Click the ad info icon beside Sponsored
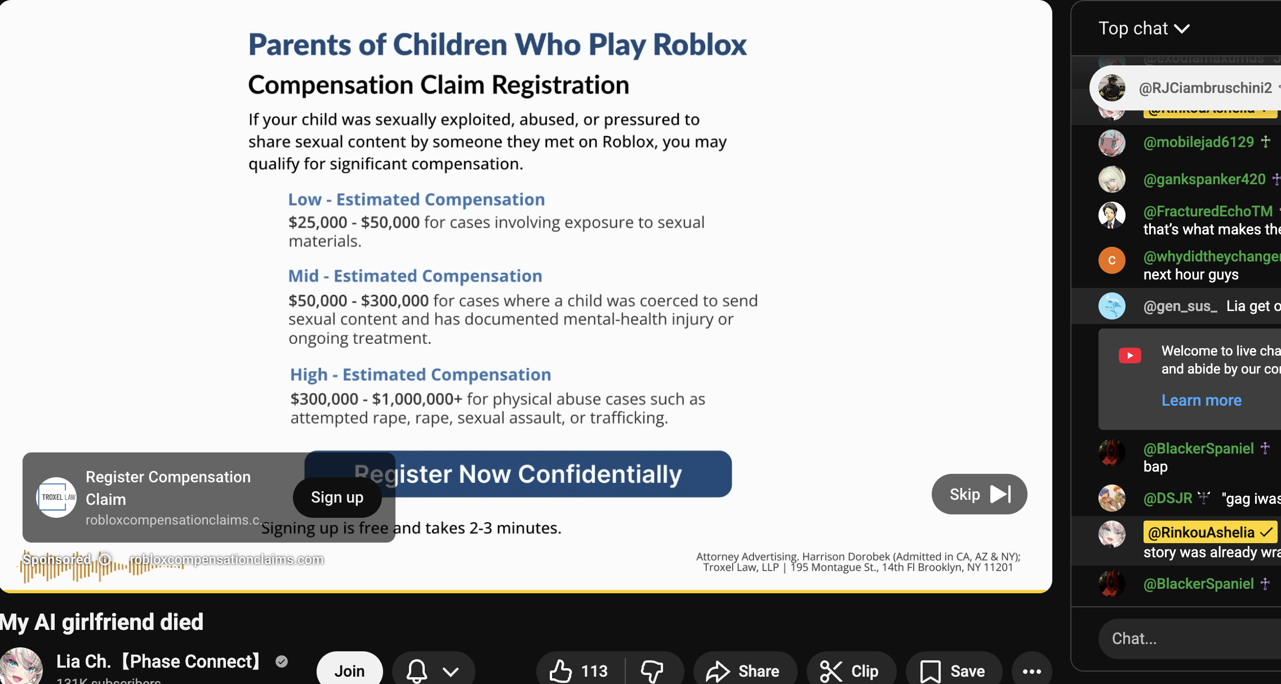Viewport: 1281px width, 684px height. [x=105, y=559]
